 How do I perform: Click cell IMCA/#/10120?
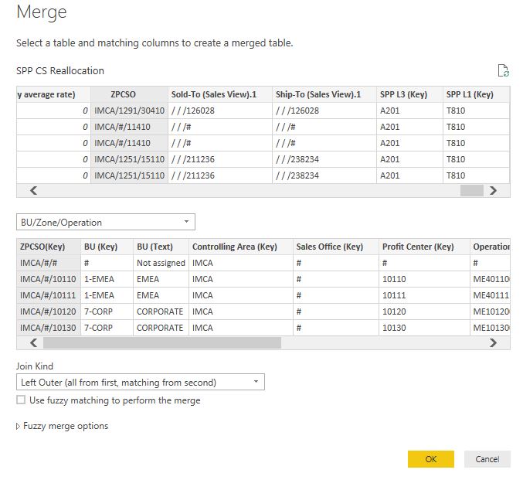tap(49, 311)
